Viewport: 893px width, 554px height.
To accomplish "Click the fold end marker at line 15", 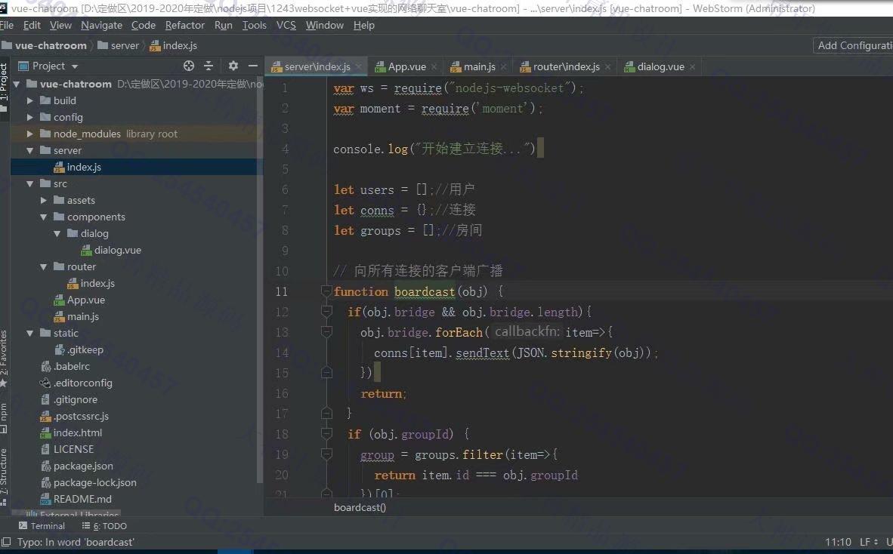I will [x=326, y=373].
